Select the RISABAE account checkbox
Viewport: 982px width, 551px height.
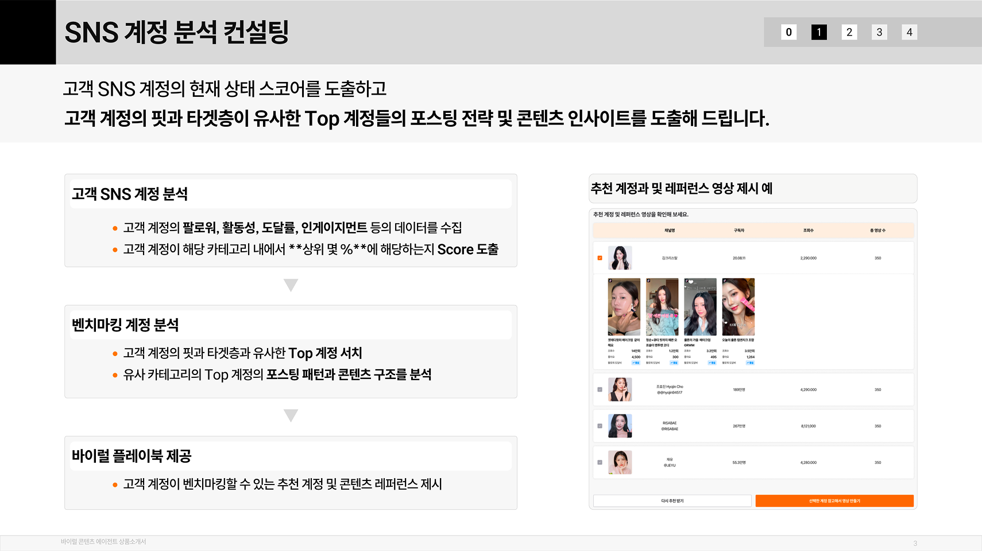click(x=600, y=425)
